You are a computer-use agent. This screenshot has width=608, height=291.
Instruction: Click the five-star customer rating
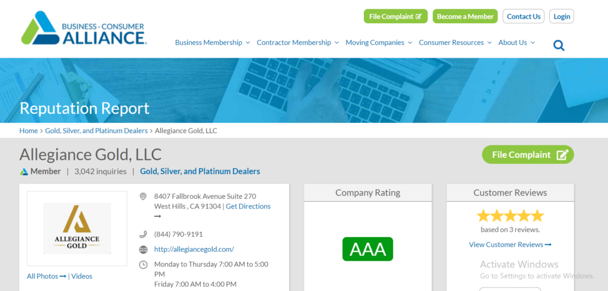pyautogui.click(x=510, y=216)
